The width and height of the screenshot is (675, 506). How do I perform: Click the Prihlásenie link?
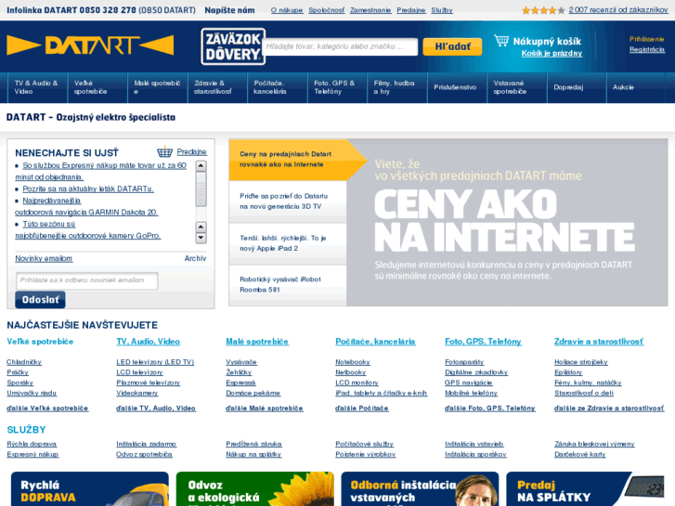(646, 39)
